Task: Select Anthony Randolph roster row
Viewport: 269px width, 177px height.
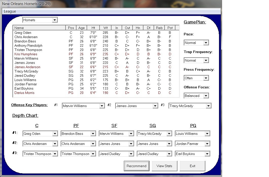Action: 96,45
